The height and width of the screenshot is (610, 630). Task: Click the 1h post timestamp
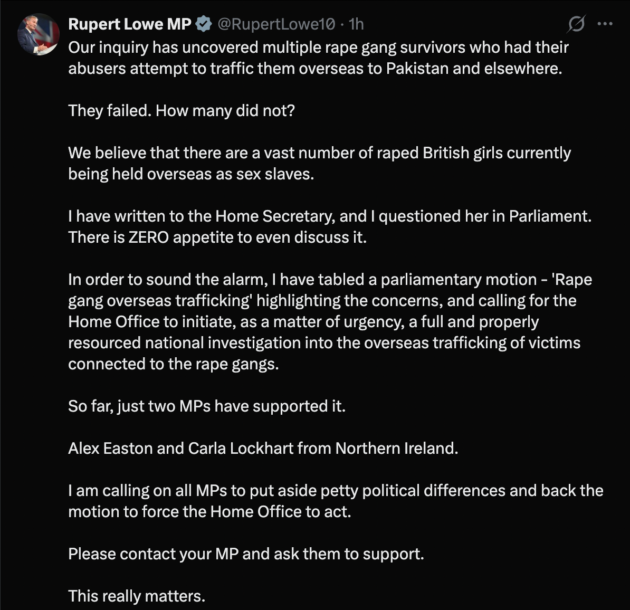pos(357,24)
